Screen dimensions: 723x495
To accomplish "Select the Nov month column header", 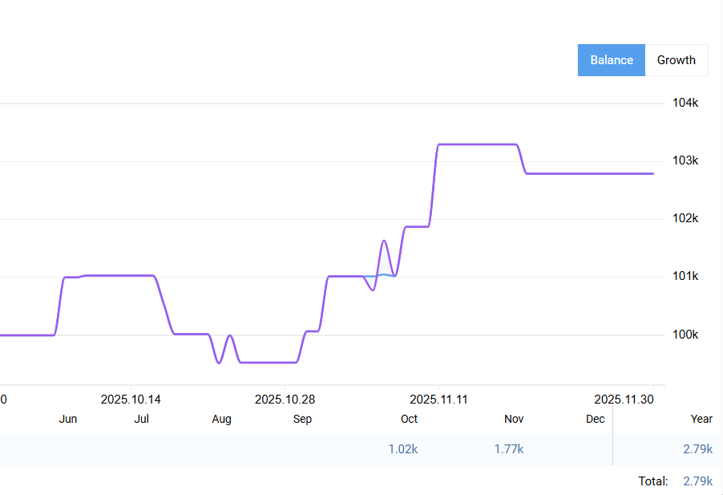I will point(514,419).
